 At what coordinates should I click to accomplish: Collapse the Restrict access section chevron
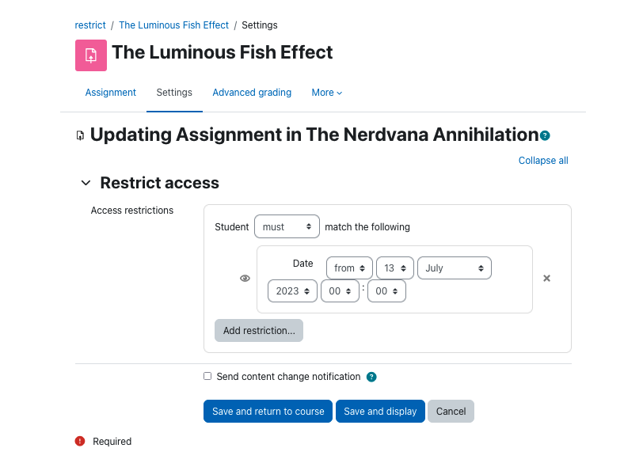tap(86, 183)
